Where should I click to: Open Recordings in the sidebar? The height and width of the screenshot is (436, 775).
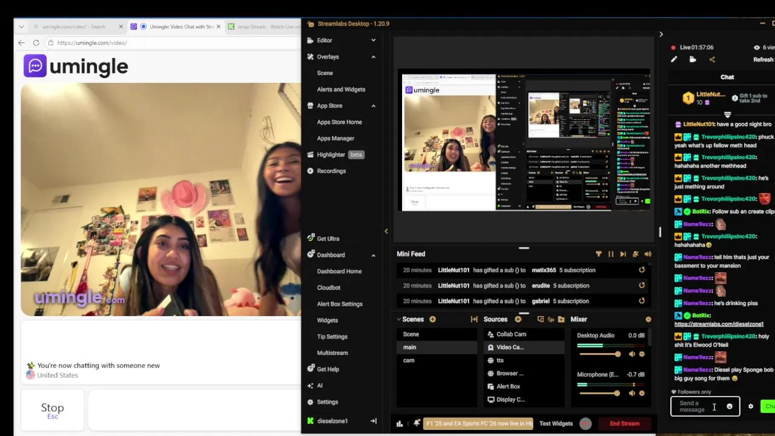point(331,171)
